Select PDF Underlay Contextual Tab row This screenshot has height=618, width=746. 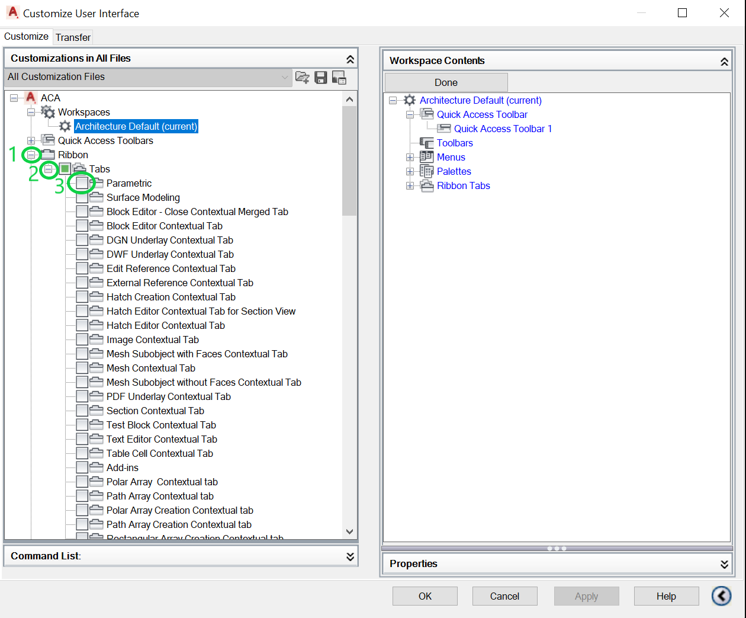point(169,396)
